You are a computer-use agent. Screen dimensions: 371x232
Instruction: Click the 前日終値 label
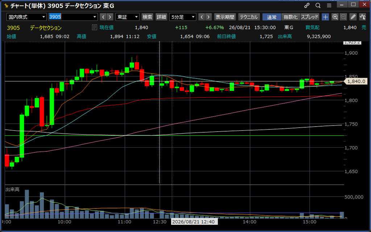click(x=226, y=37)
